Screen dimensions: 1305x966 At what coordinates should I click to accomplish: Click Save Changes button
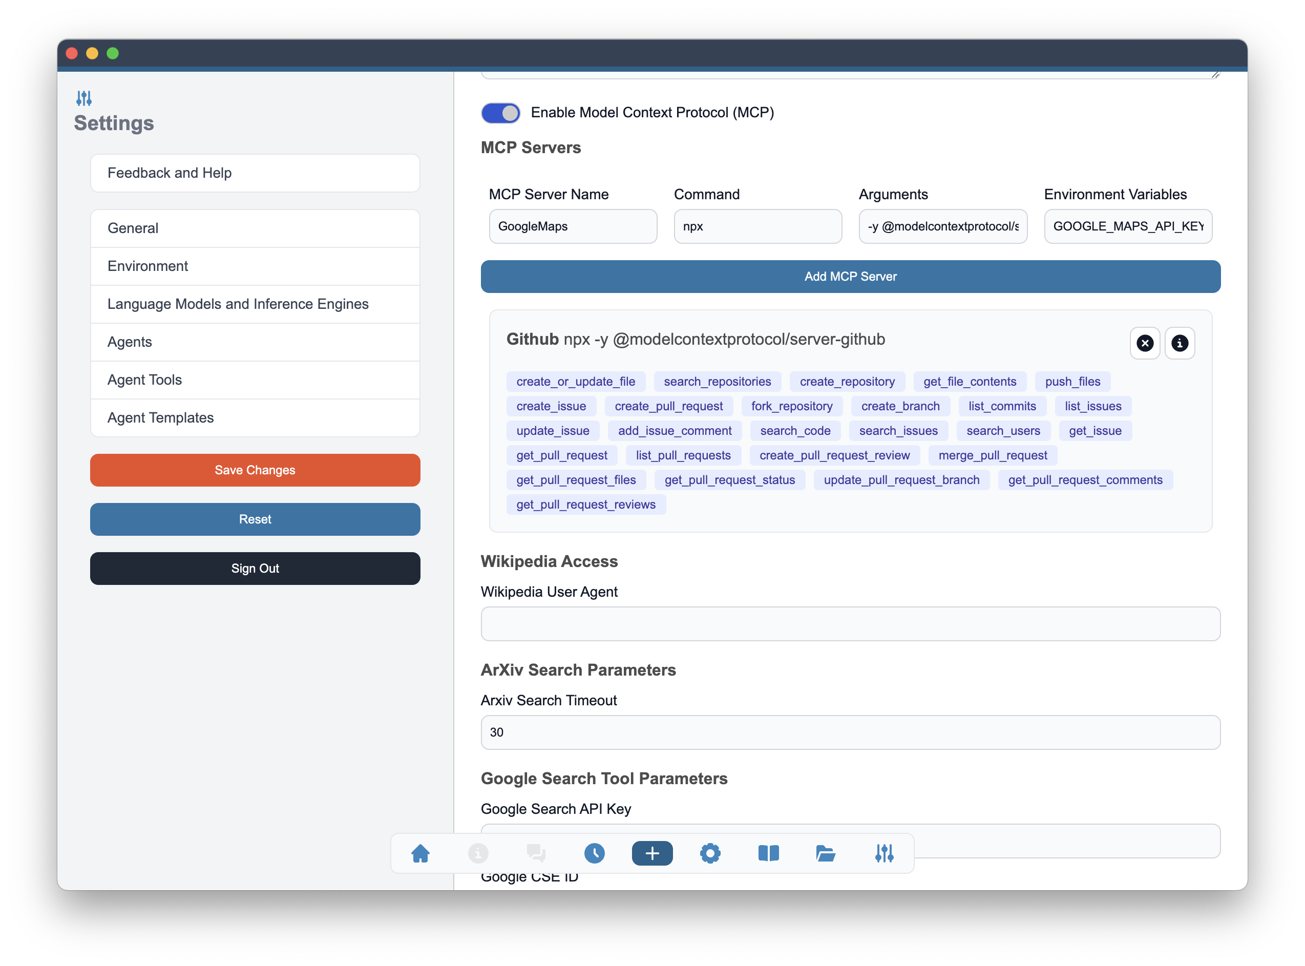tap(255, 470)
